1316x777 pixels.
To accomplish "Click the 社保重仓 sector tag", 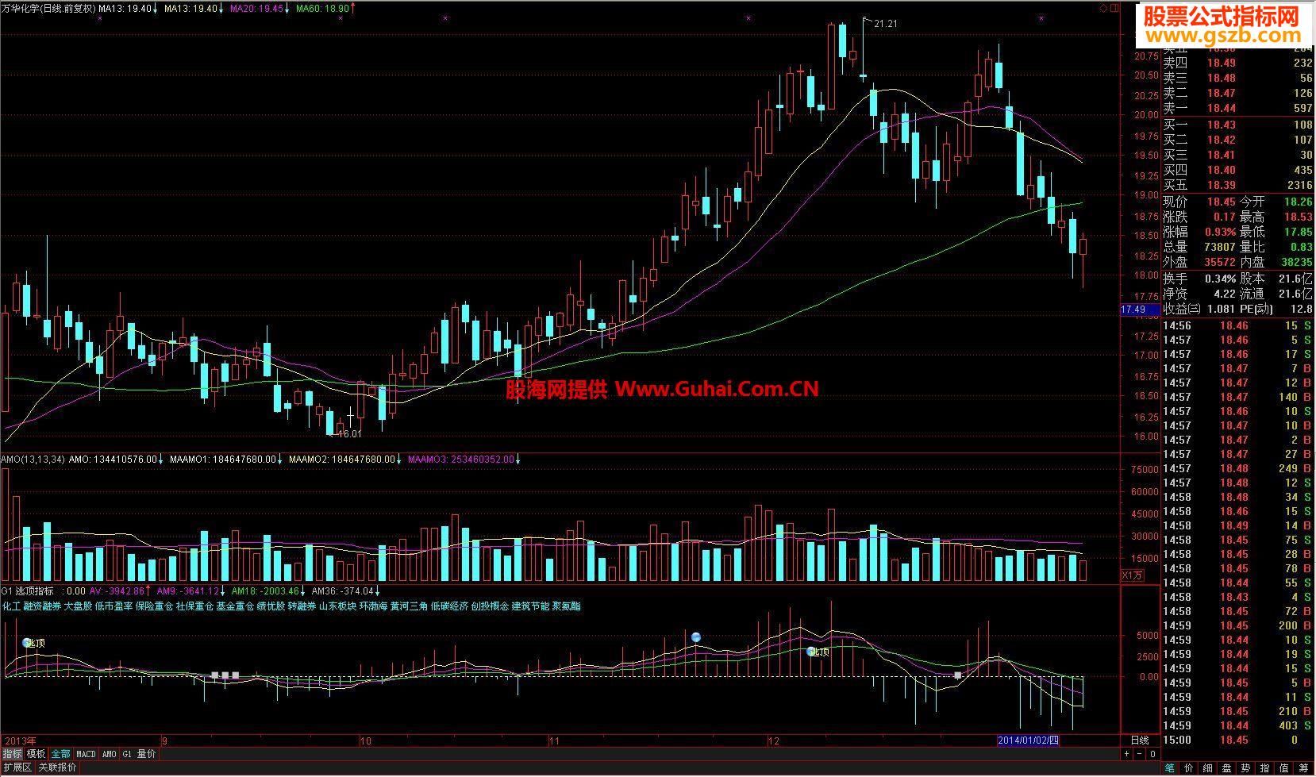I will (194, 606).
